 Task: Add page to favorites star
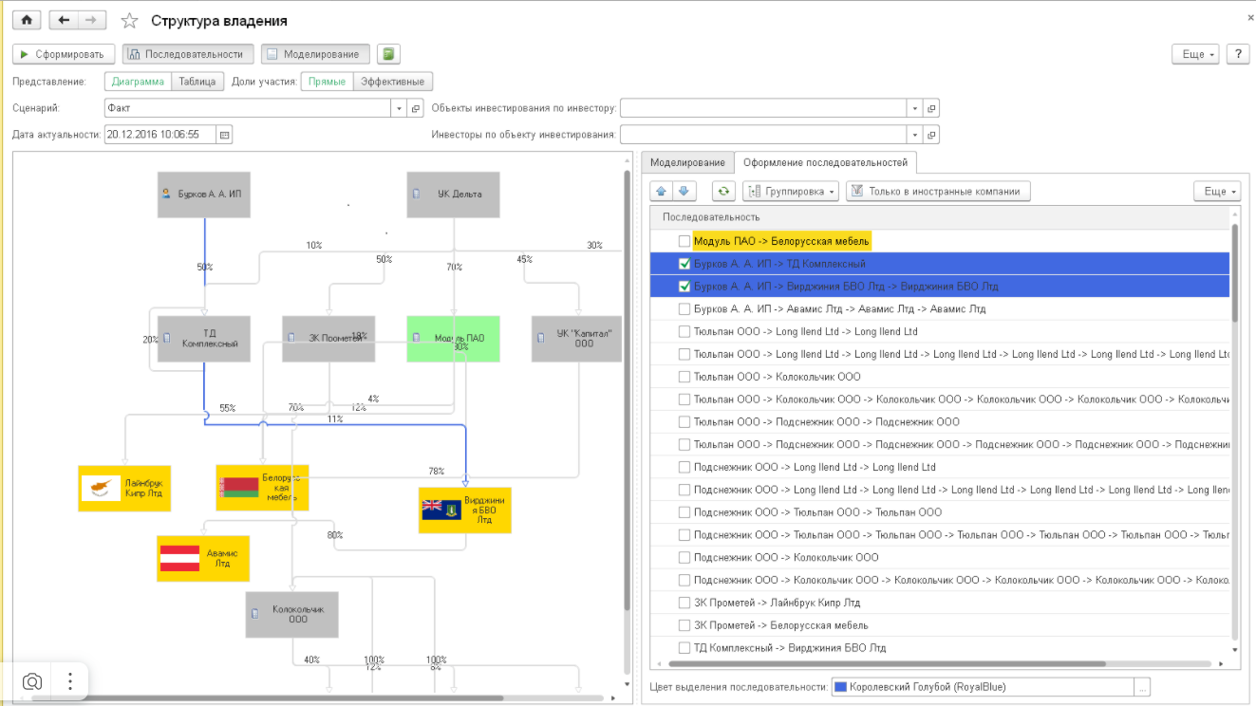(130, 21)
